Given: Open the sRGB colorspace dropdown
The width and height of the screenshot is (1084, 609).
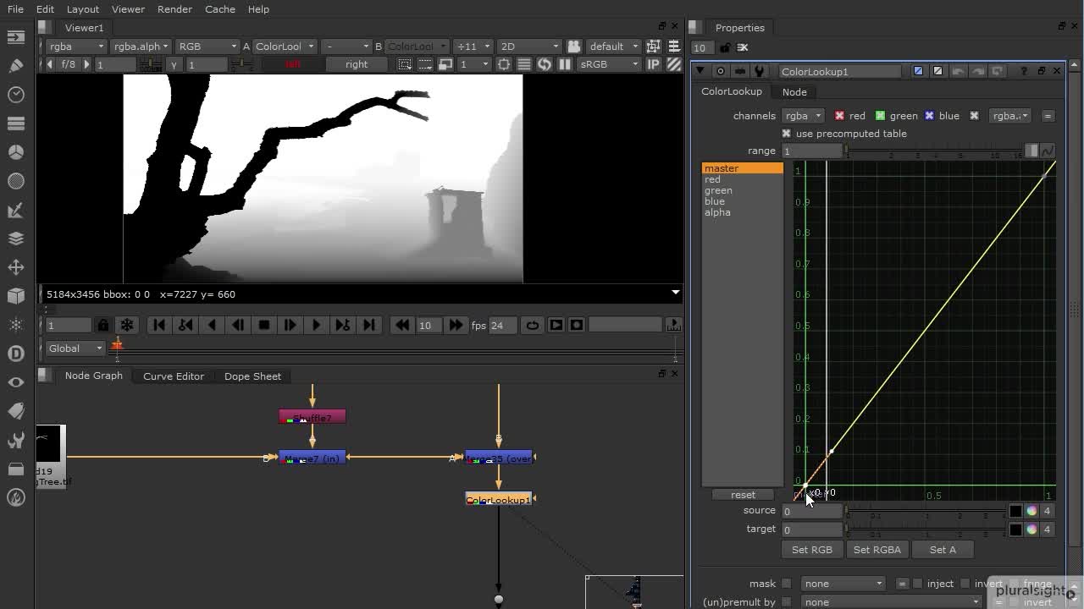Looking at the screenshot, I should pyautogui.click(x=608, y=64).
